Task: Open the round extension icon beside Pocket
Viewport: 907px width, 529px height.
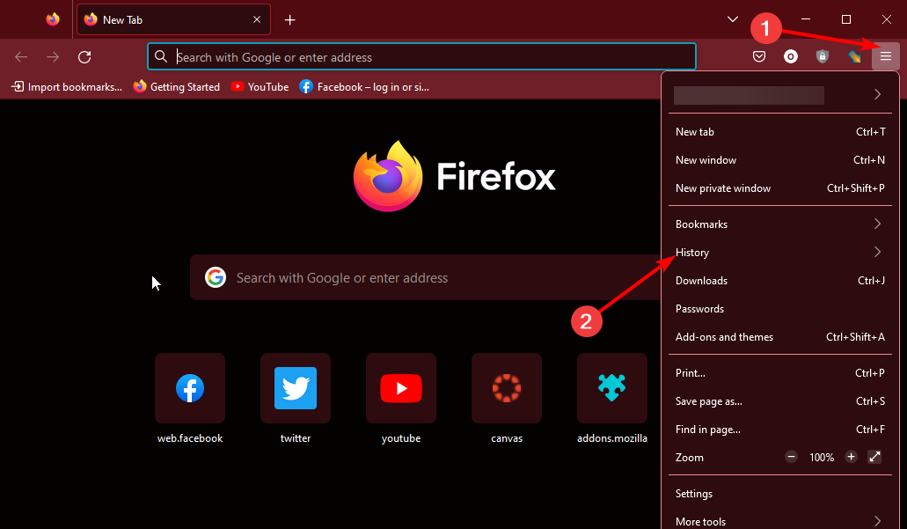Action: pos(790,56)
